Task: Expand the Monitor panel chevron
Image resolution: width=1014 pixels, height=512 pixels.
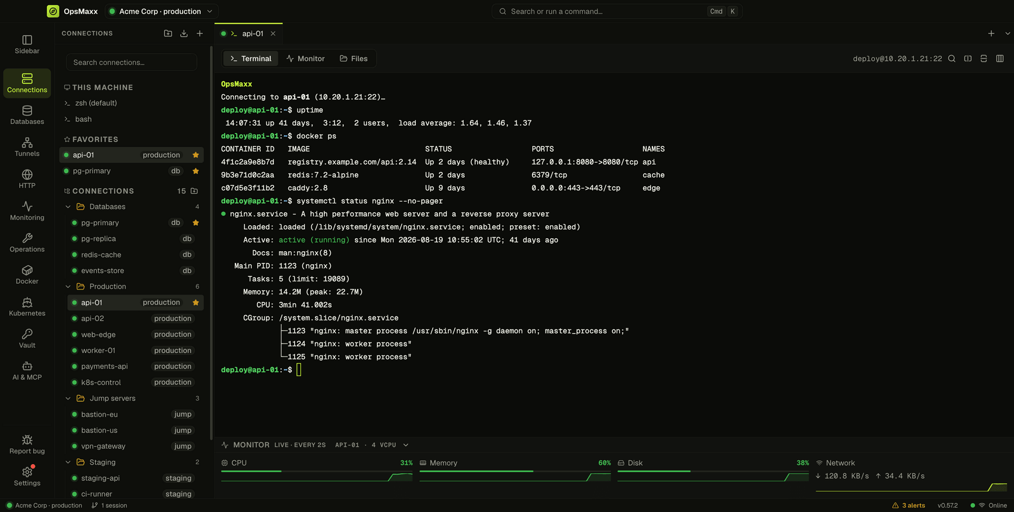Action: (406, 445)
